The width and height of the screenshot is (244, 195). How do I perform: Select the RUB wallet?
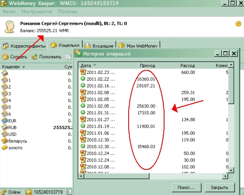(9, 128)
